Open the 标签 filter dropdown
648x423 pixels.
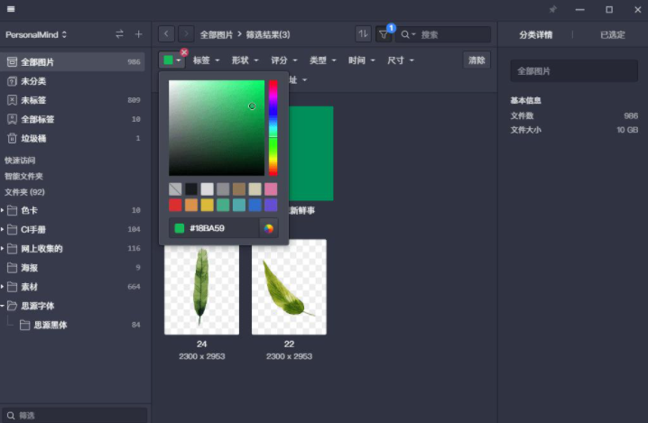[206, 60]
